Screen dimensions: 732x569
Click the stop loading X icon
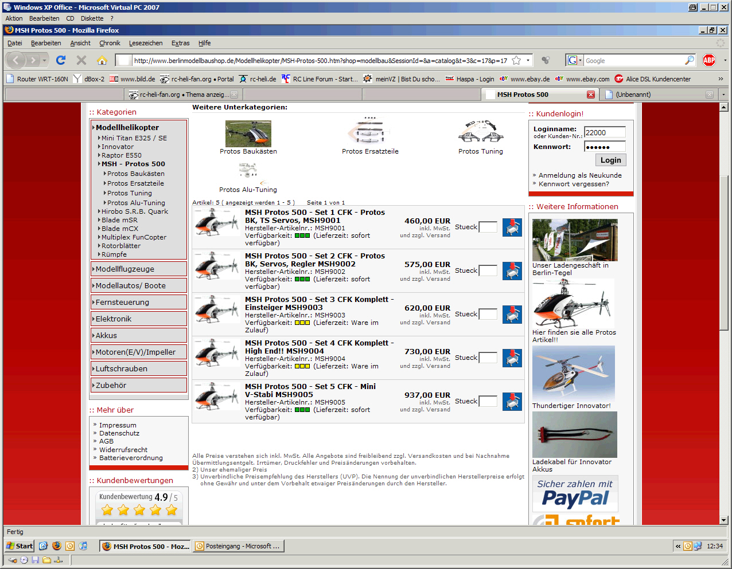coord(81,60)
